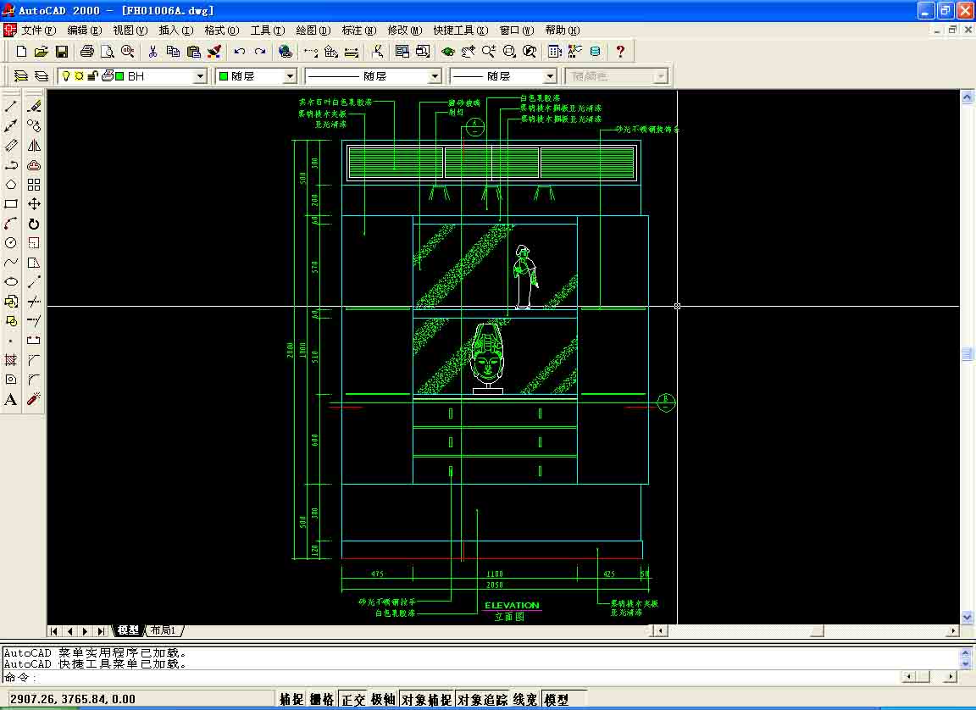Toggle 栅格 (grid) in the status bar
The height and width of the screenshot is (710, 976).
(322, 700)
